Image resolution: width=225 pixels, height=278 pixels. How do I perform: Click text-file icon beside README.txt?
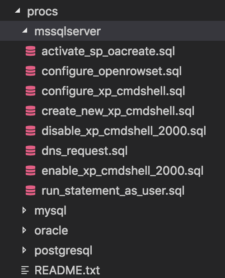pos(25,270)
